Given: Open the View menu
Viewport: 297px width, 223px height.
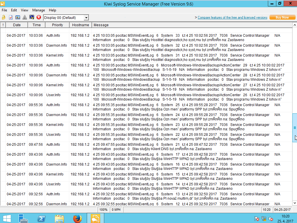Looking at the screenshot, I should click(24, 10).
